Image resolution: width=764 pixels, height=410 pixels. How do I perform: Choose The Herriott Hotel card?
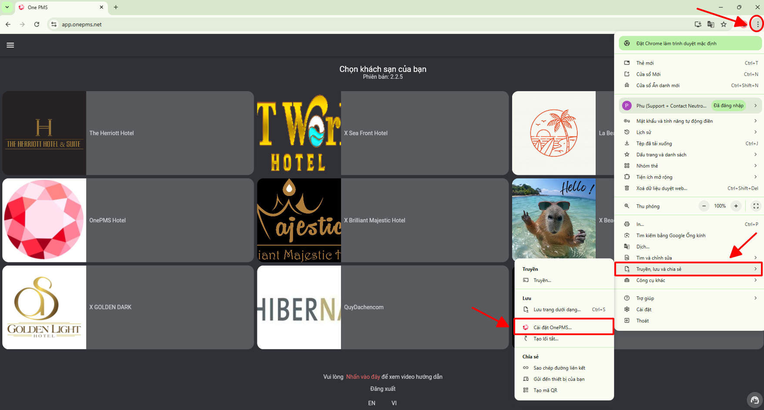(128, 133)
